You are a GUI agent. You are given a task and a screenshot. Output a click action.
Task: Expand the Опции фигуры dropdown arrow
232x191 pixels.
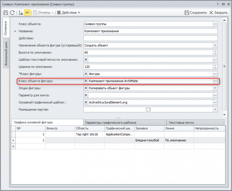[x=215, y=88]
